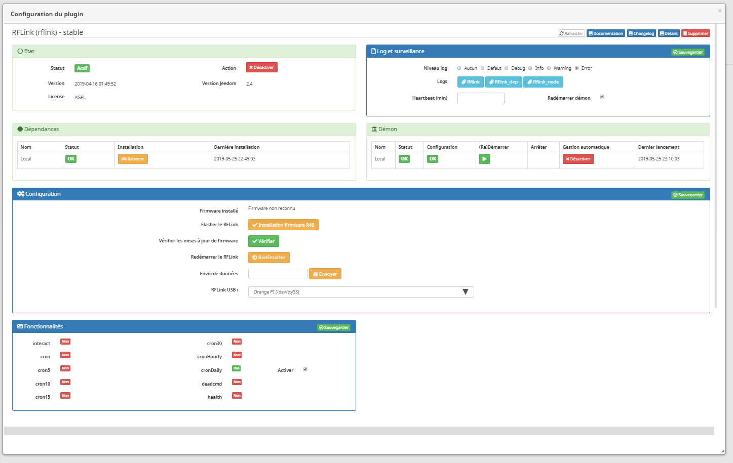Image resolution: width=733 pixels, height=463 pixels.
Task: Click the Détails button
Action: coord(669,33)
